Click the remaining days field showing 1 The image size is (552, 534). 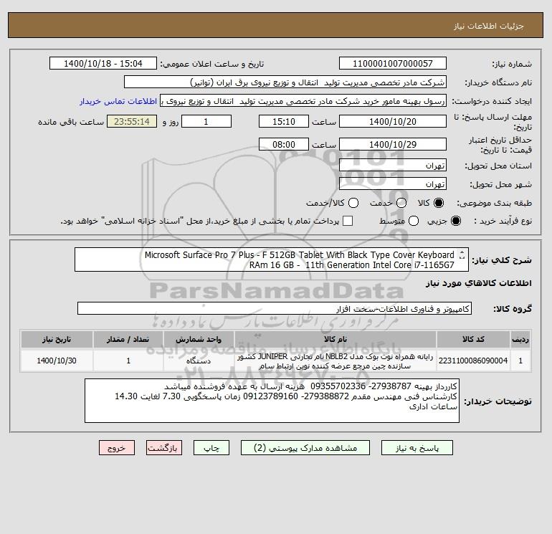[x=206, y=121]
